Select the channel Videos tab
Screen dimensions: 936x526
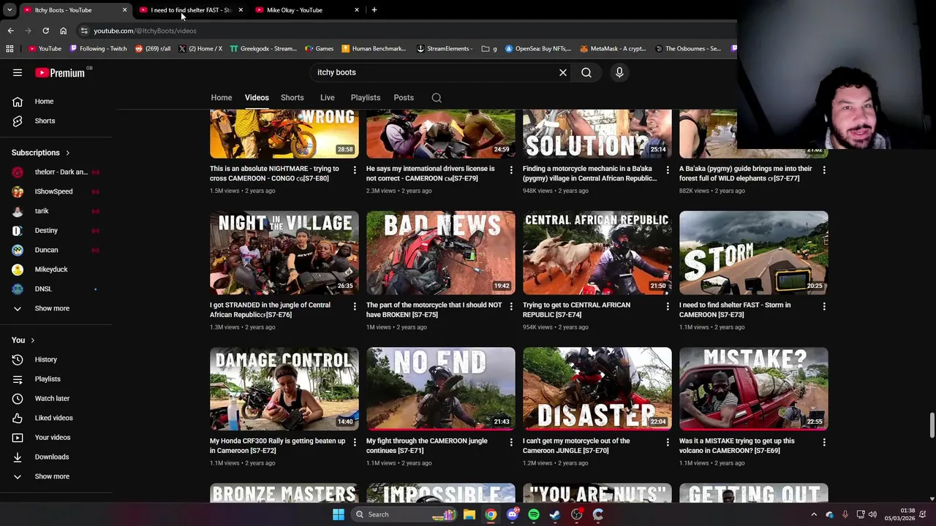tap(257, 98)
